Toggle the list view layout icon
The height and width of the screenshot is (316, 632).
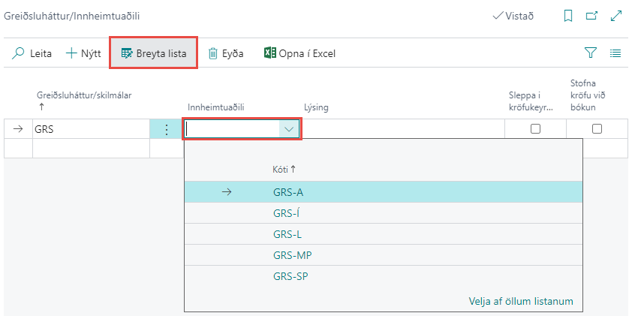tap(615, 53)
